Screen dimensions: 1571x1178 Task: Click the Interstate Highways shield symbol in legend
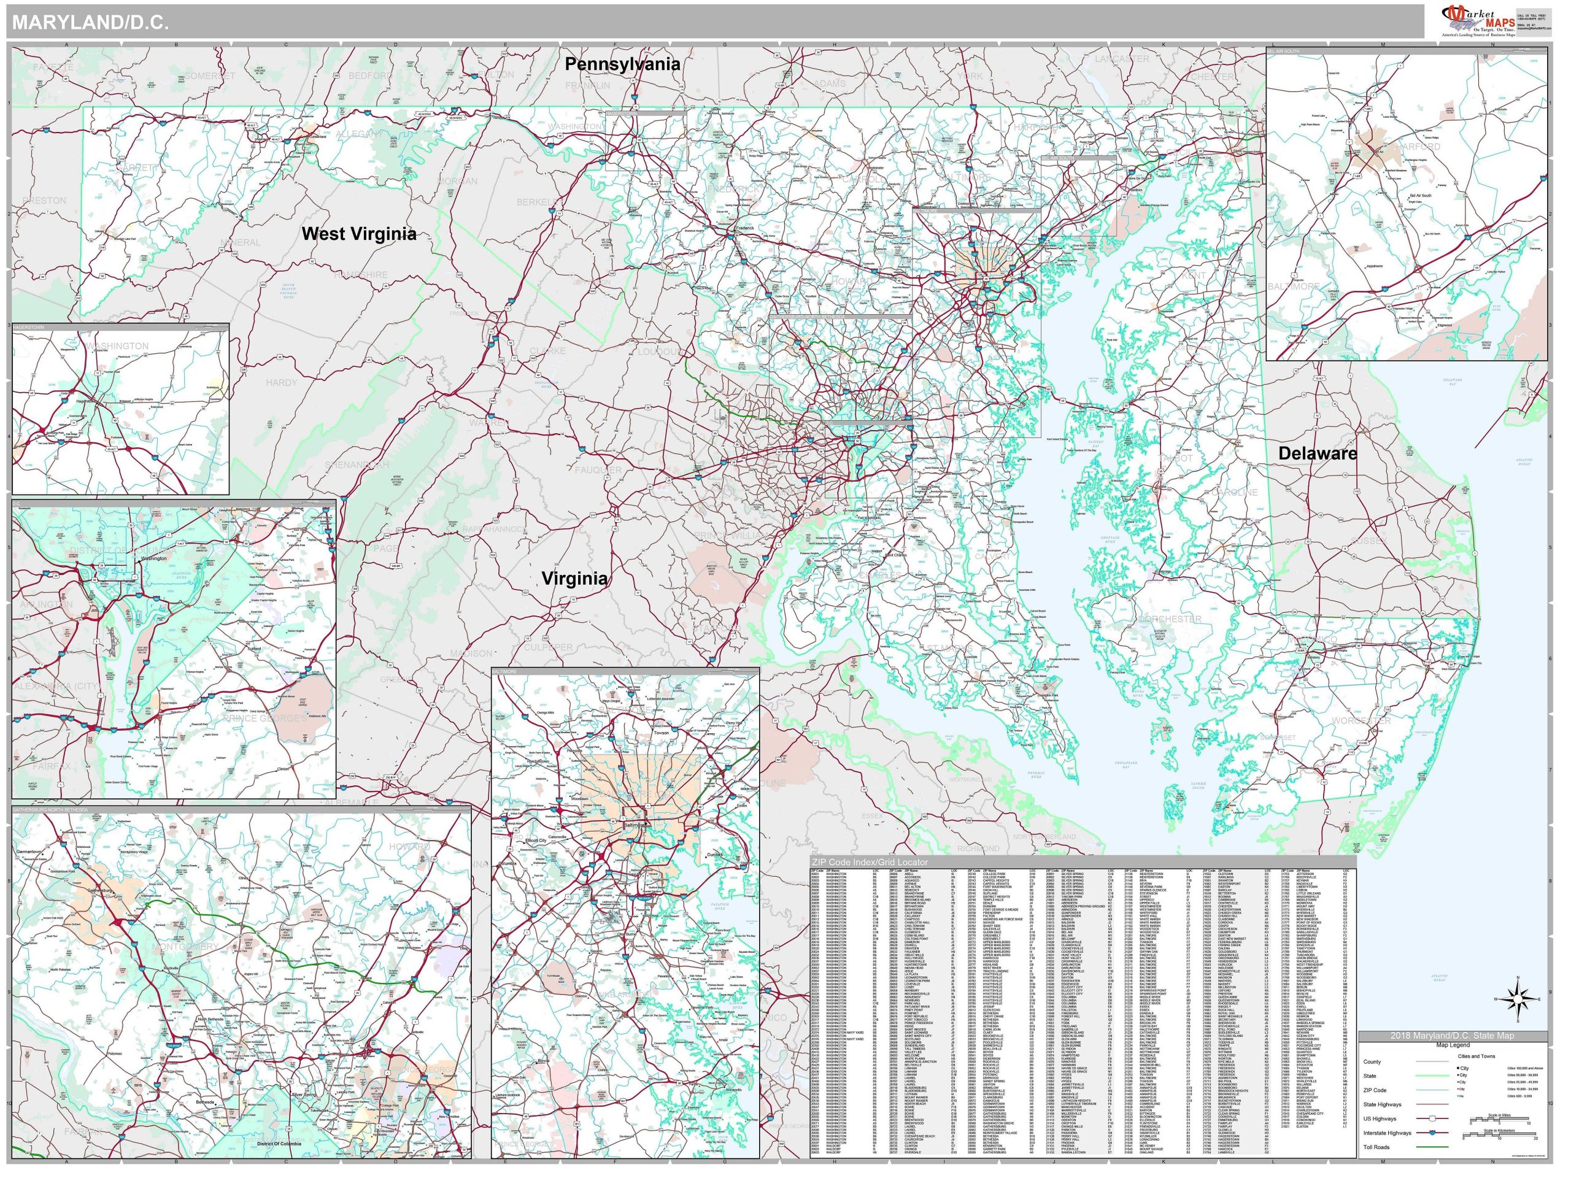tap(1432, 1133)
